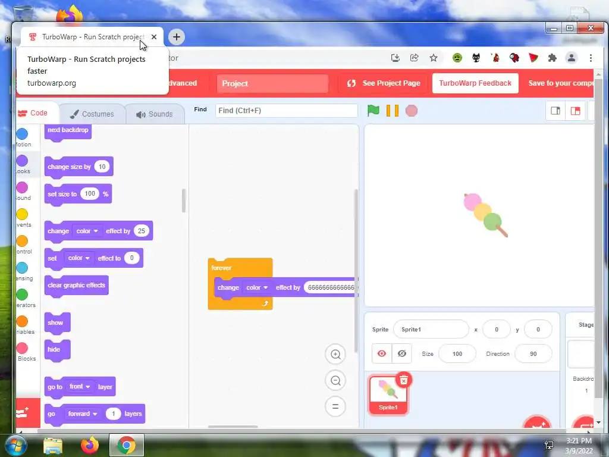The image size is (609, 457).
Task: Select the Sprite1 thumbnail
Action: [x=388, y=396]
